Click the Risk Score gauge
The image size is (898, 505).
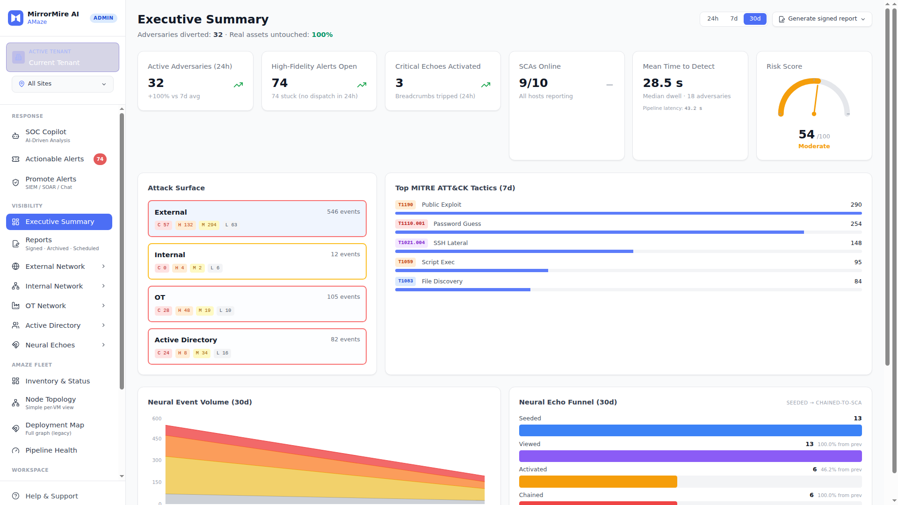[x=814, y=97]
